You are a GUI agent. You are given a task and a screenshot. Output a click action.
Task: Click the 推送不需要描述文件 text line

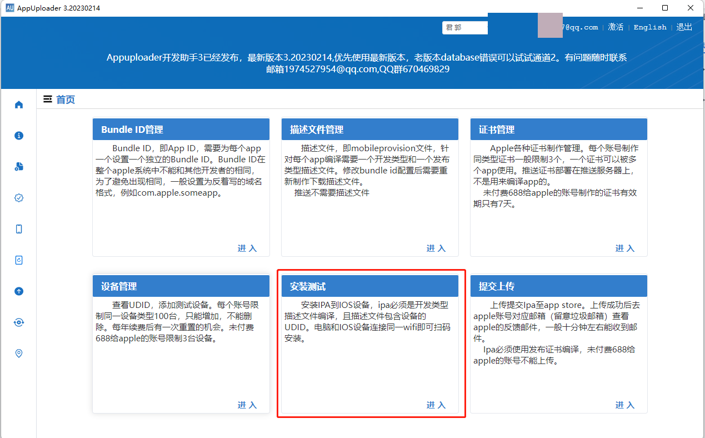[332, 193]
